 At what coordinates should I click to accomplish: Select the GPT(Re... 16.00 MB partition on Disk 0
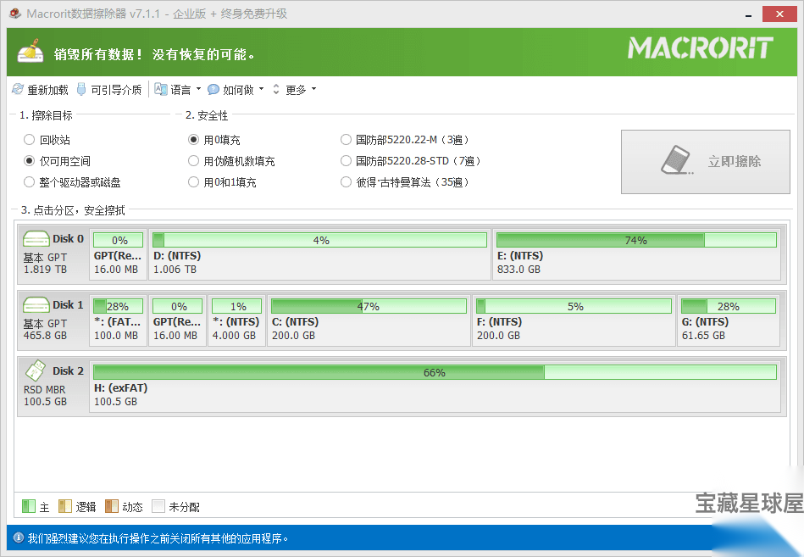pos(118,254)
